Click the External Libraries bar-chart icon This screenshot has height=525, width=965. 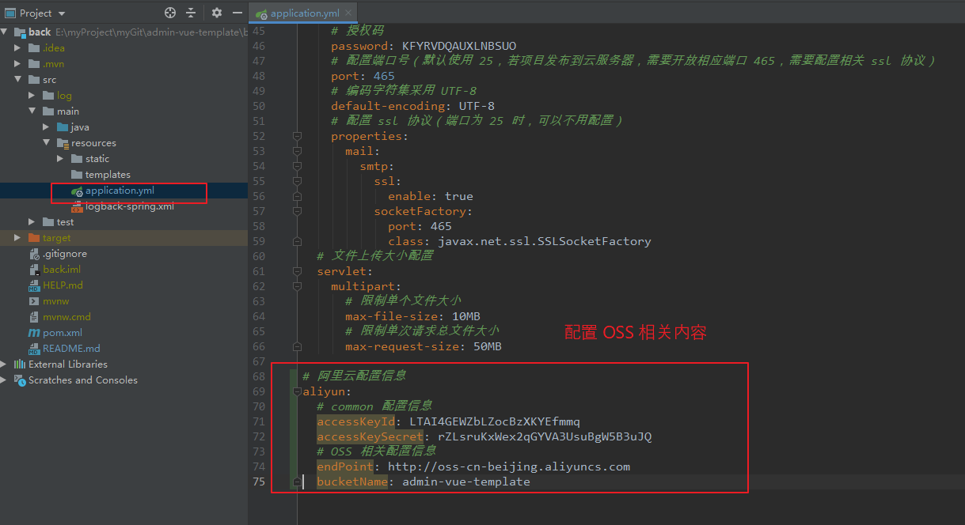tap(20, 364)
